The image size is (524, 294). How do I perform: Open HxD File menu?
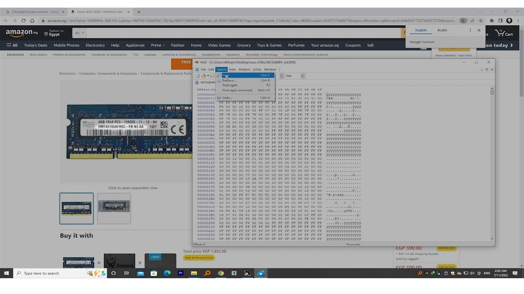(x=203, y=69)
